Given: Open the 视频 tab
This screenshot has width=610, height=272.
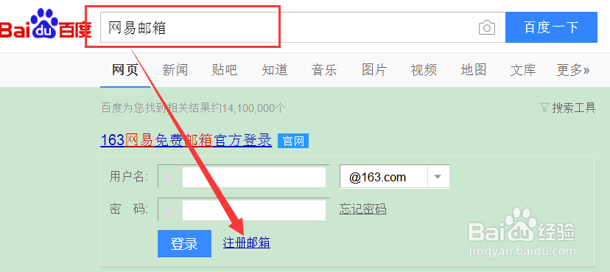Looking at the screenshot, I should tap(424, 70).
